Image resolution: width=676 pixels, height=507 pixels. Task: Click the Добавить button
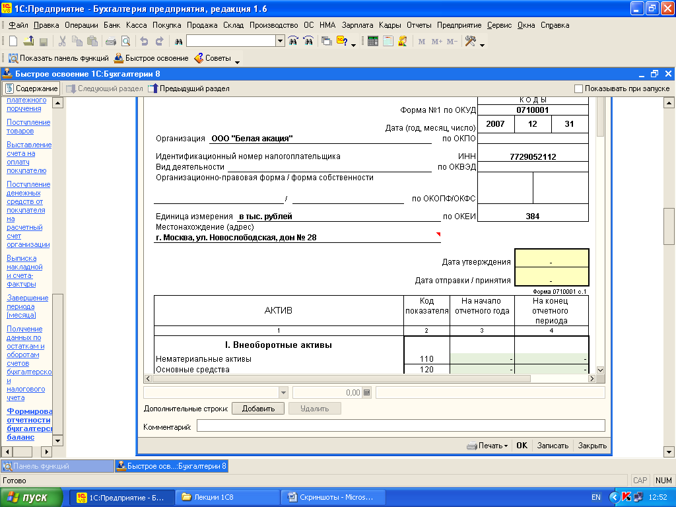click(x=258, y=408)
